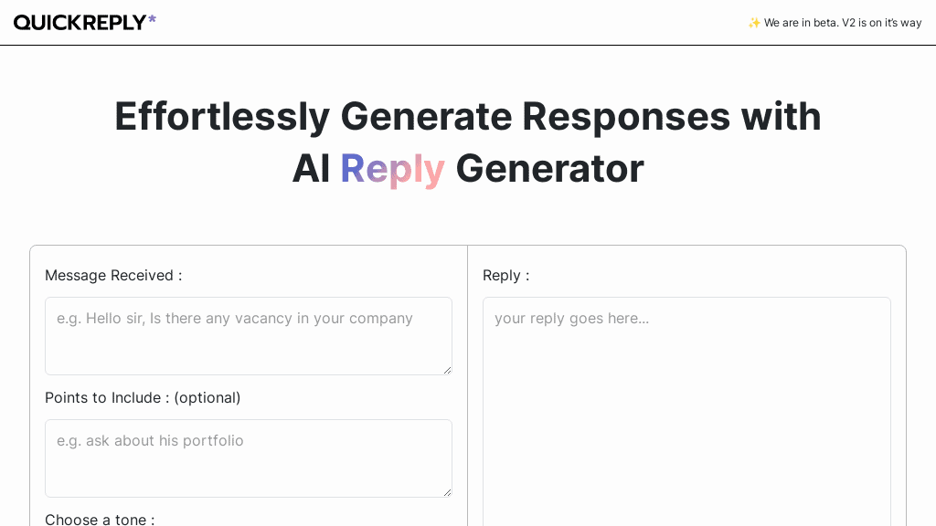
Task: Select the 'Reply :' label
Action: [505, 275]
